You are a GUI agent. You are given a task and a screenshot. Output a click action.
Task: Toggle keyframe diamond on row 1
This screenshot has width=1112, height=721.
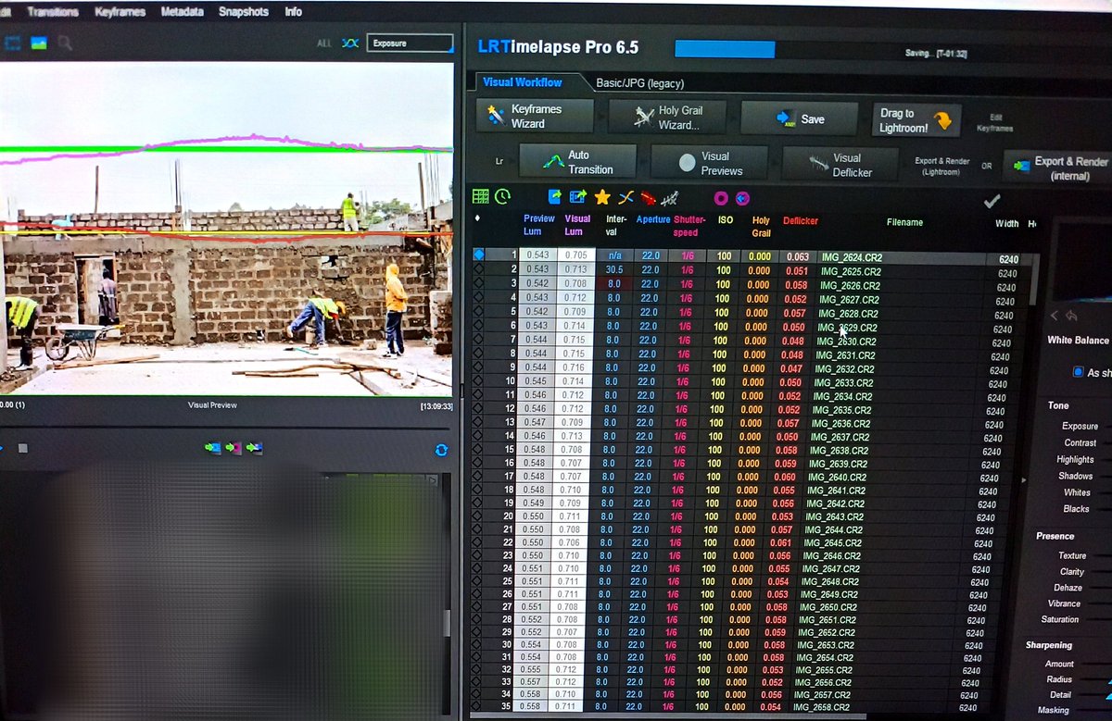coord(479,255)
